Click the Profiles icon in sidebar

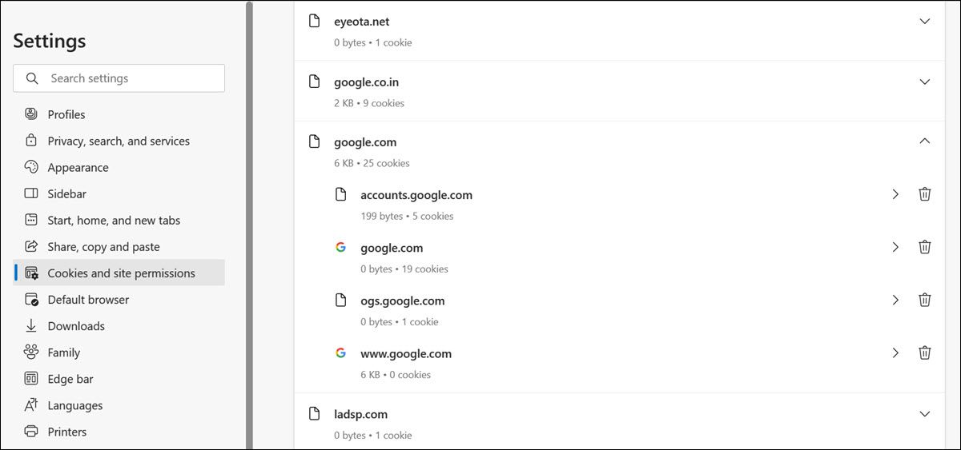(31, 114)
